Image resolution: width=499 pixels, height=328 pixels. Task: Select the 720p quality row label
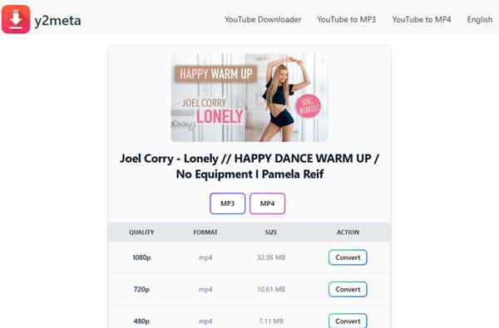click(141, 289)
